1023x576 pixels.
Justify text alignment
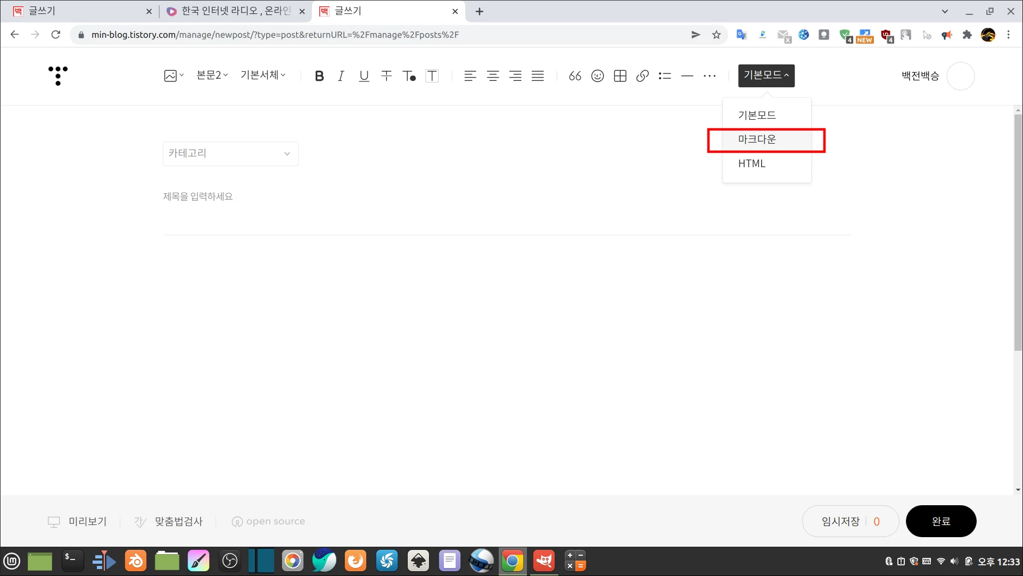tap(538, 76)
